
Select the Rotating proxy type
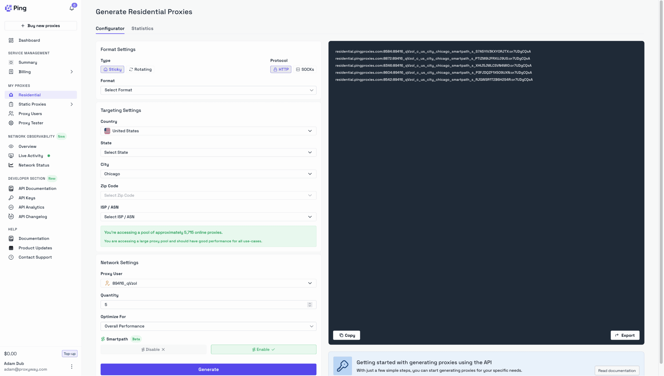pyautogui.click(x=140, y=69)
